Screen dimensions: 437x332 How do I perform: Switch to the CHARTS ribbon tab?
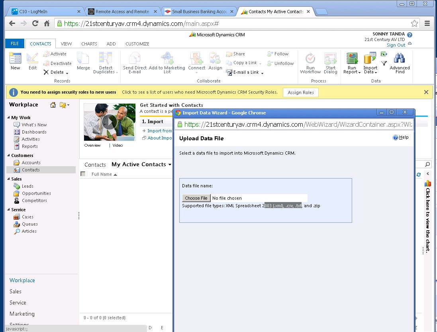90,44
